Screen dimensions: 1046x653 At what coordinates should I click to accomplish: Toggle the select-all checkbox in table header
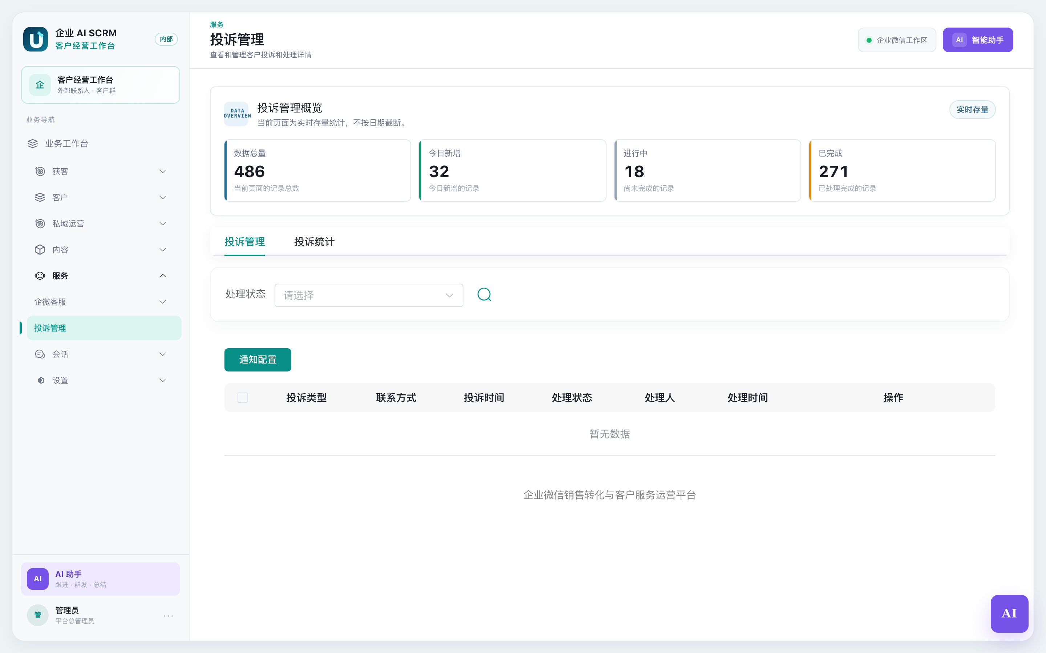(243, 397)
